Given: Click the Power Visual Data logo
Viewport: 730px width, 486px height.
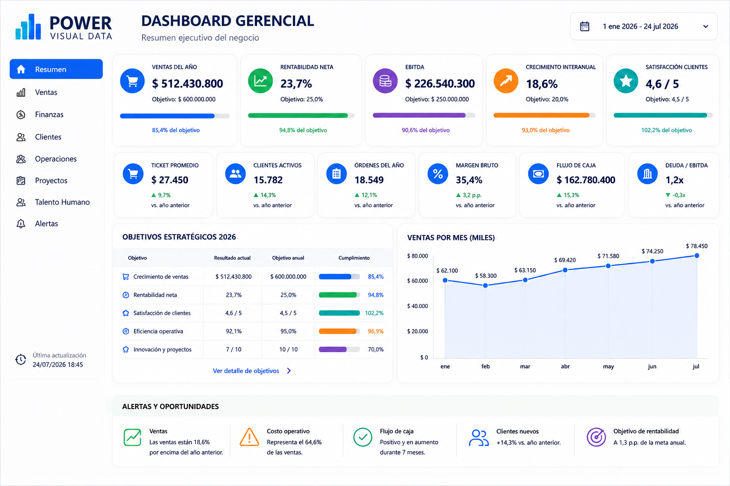Looking at the screenshot, I should click(x=64, y=27).
